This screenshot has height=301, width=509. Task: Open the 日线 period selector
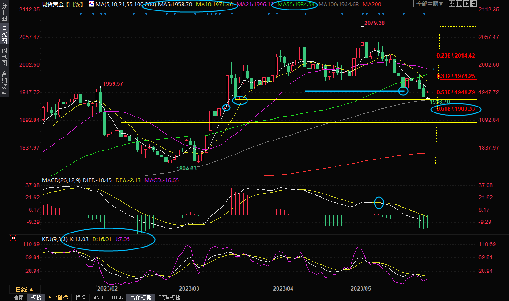[24, 290]
